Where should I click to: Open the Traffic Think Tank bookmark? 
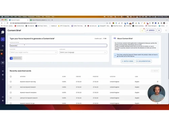pos(77,26)
